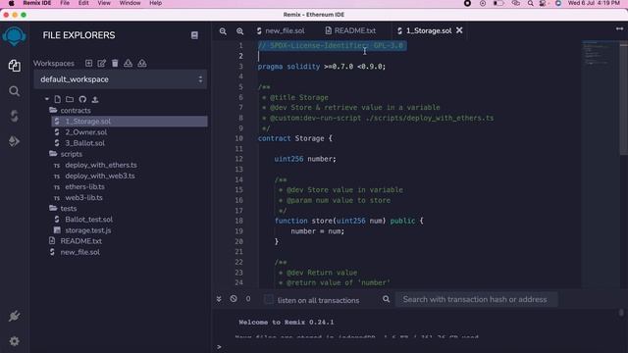Viewport: 628px width, 353px height.
Task: Publish to GitHub gist icon
Action: pos(82,99)
